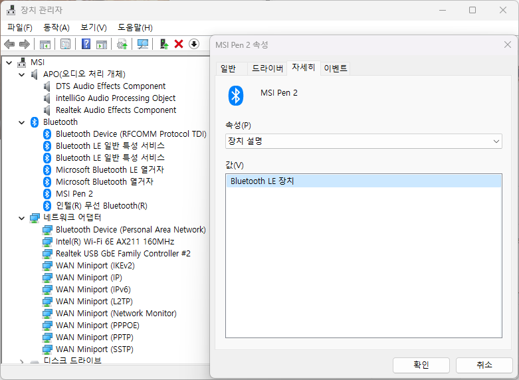Collapse the MSI root node
Screen dimensions: 519x380
coord(9,62)
